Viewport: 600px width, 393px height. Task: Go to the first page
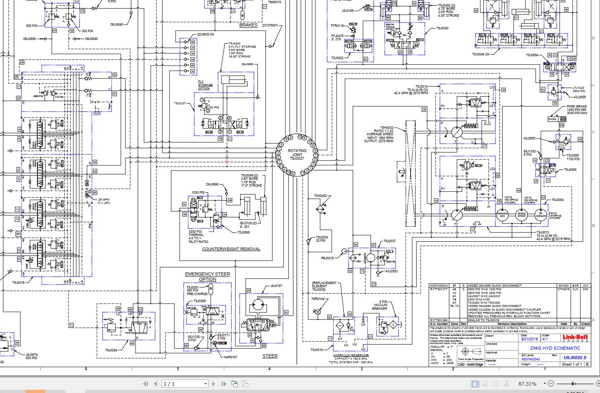(x=146, y=384)
